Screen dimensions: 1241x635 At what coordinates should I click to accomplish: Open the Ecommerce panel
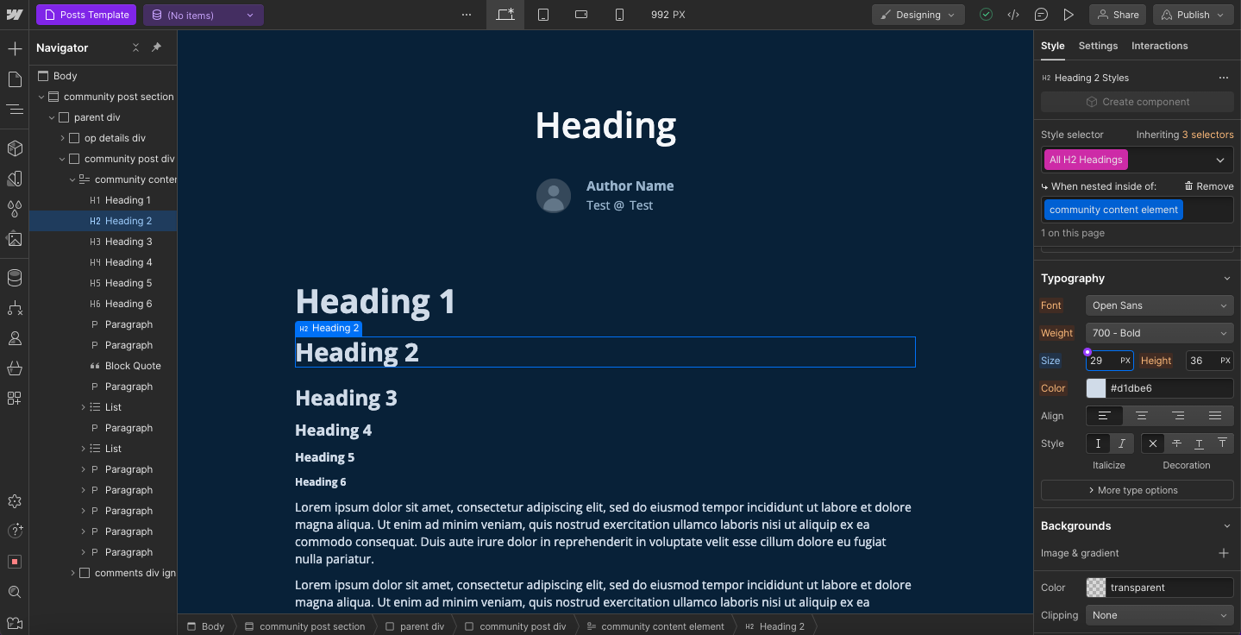click(x=14, y=369)
